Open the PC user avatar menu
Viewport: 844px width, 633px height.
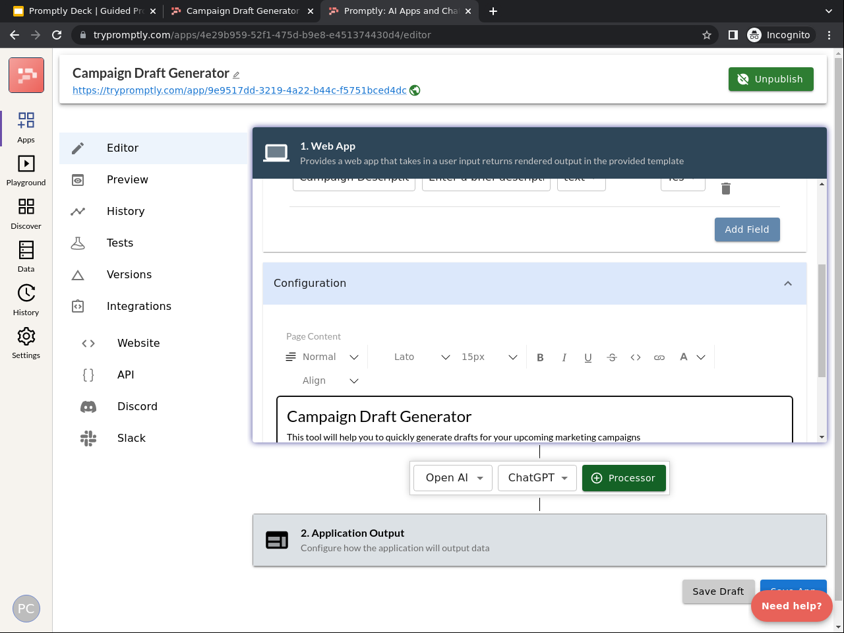[26, 609]
